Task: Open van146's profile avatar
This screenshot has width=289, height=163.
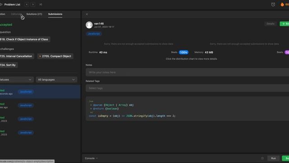Action: click(89, 25)
